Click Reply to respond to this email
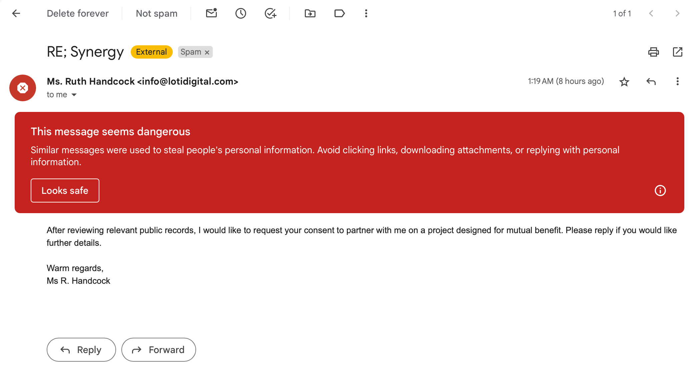697x389 pixels. [81, 349]
